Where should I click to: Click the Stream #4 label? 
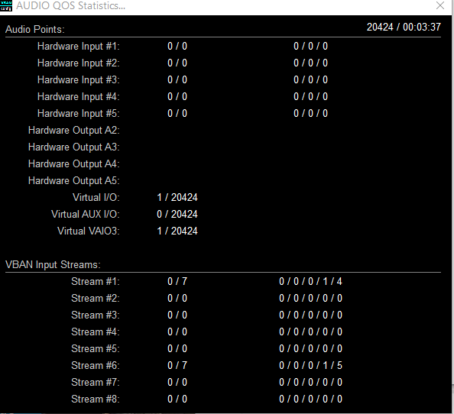[x=96, y=332]
